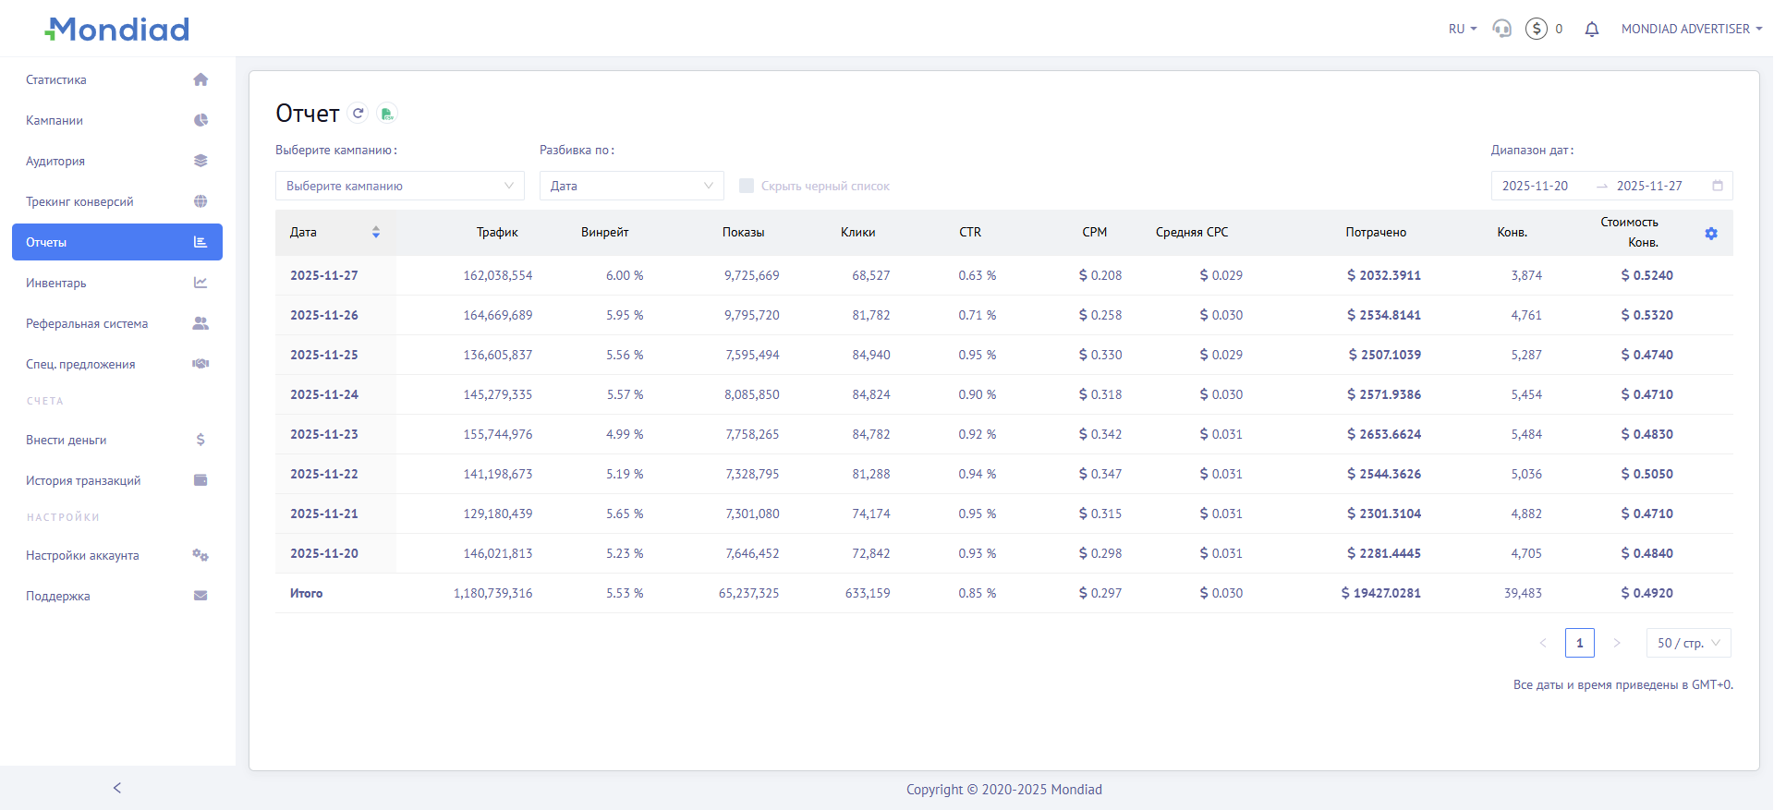Expand the MONDIAD ADVERTISER account menu
This screenshot has width=1774, height=810.
tap(1691, 30)
